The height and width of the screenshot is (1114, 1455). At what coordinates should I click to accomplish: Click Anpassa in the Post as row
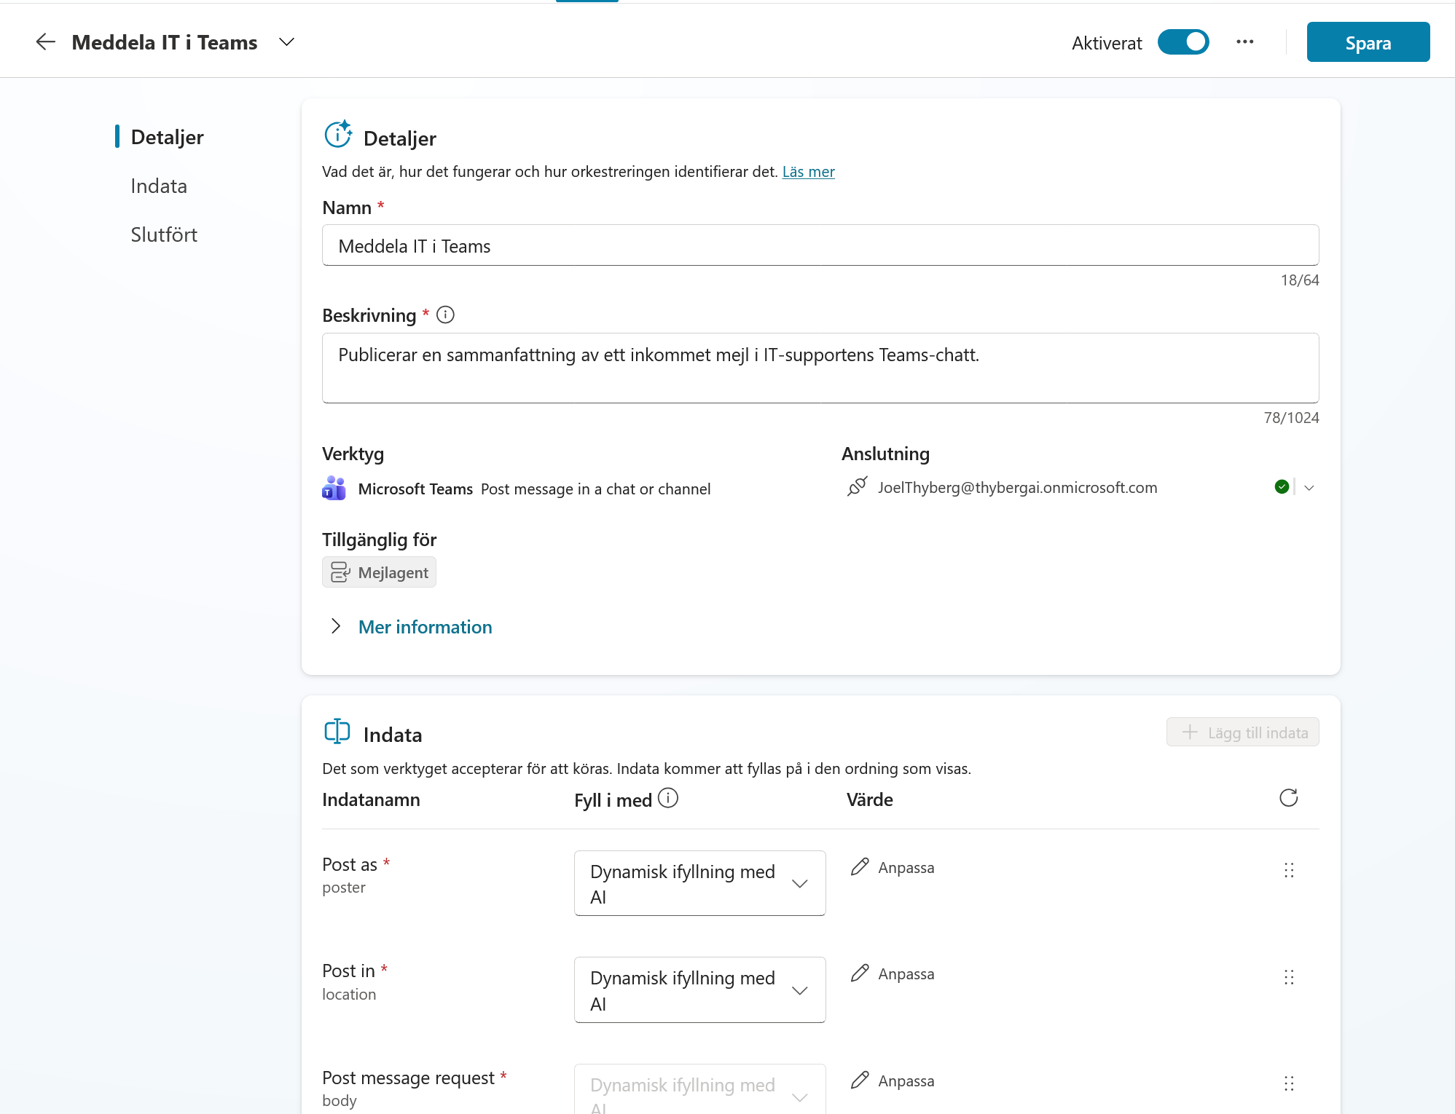893,867
